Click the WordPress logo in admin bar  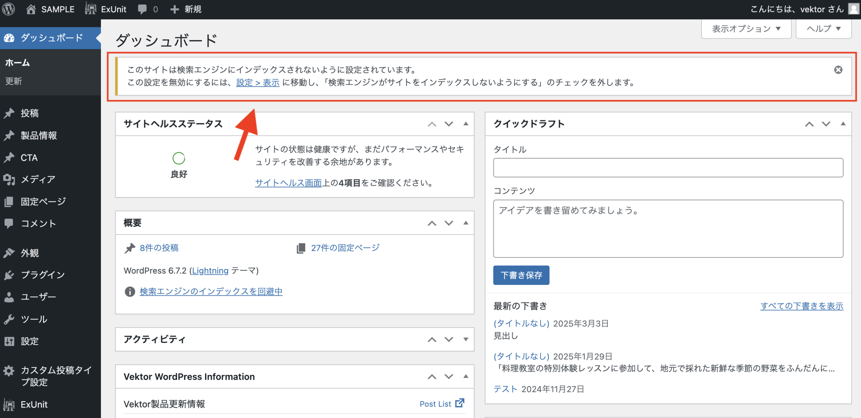click(9, 9)
